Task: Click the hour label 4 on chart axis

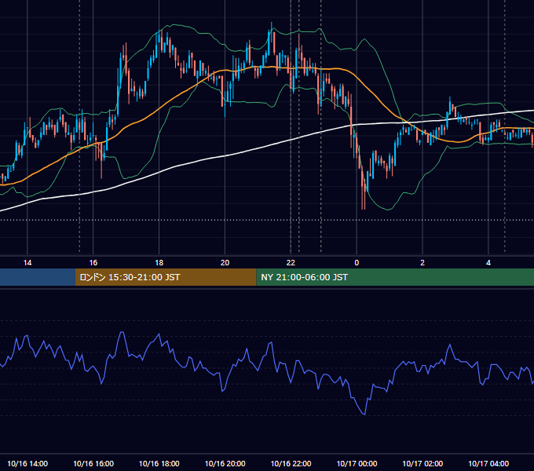Action: click(x=488, y=263)
